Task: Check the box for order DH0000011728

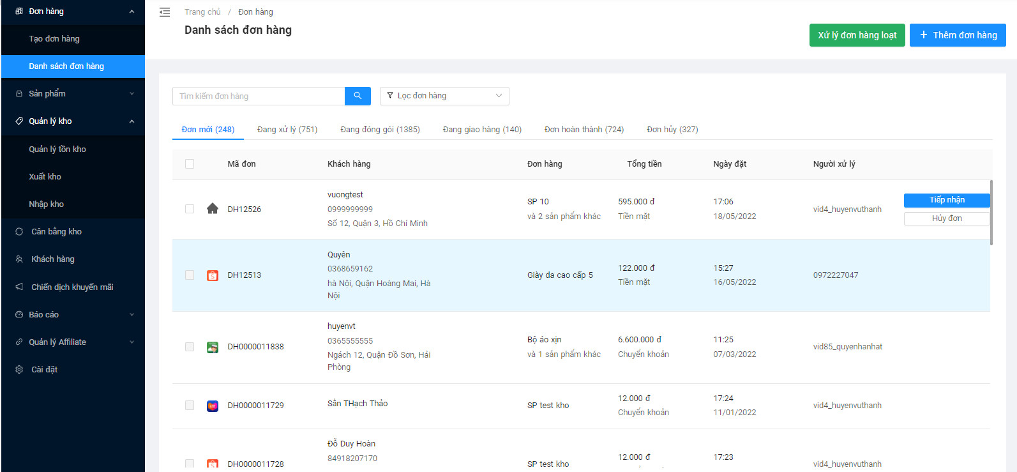Action: point(190,464)
